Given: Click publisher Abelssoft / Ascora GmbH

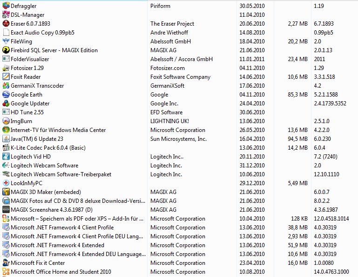Looking at the screenshot, I should [181, 59].
